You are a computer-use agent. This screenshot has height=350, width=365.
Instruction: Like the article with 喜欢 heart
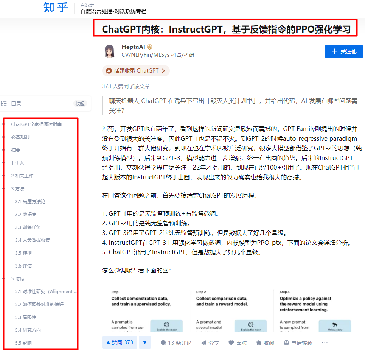click(x=238, y=343)
